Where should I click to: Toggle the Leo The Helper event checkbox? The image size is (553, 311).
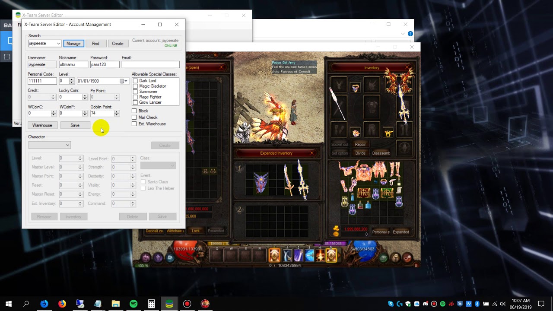coord(143,188)
